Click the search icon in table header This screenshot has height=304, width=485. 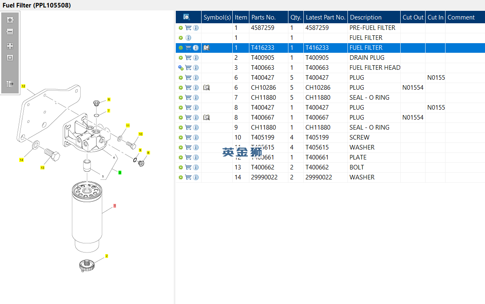[x=186, y=17]
